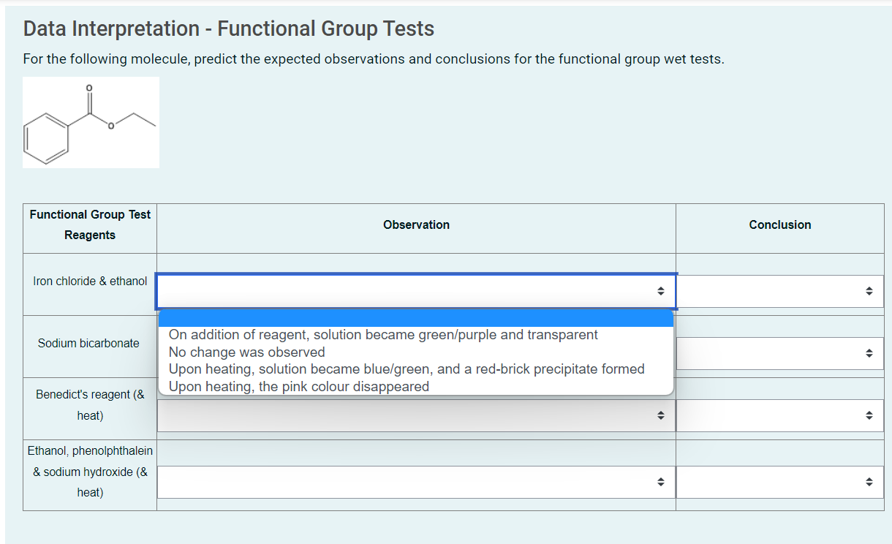Open the Conclusion dropdown for Sodium bicarbonate
This screenshot has width=892, height=544.
[779, 353]
